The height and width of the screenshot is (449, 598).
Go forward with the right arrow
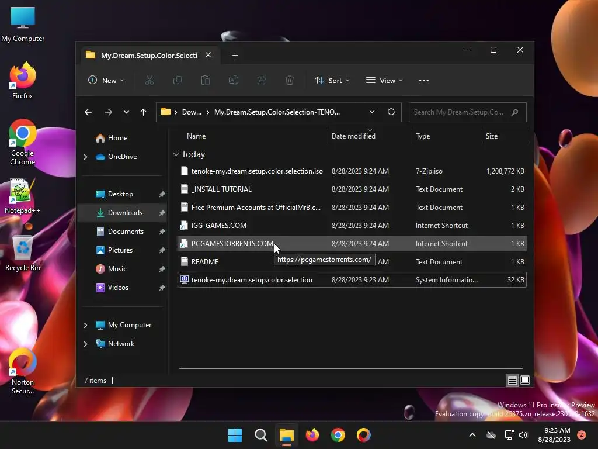click(108, 112)
